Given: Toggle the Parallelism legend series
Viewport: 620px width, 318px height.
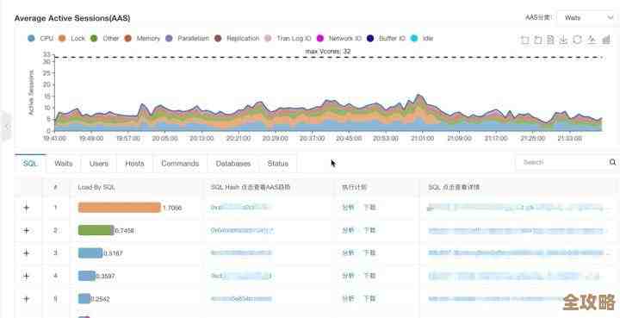Looking at the screenshot, I should click(187, 39).
